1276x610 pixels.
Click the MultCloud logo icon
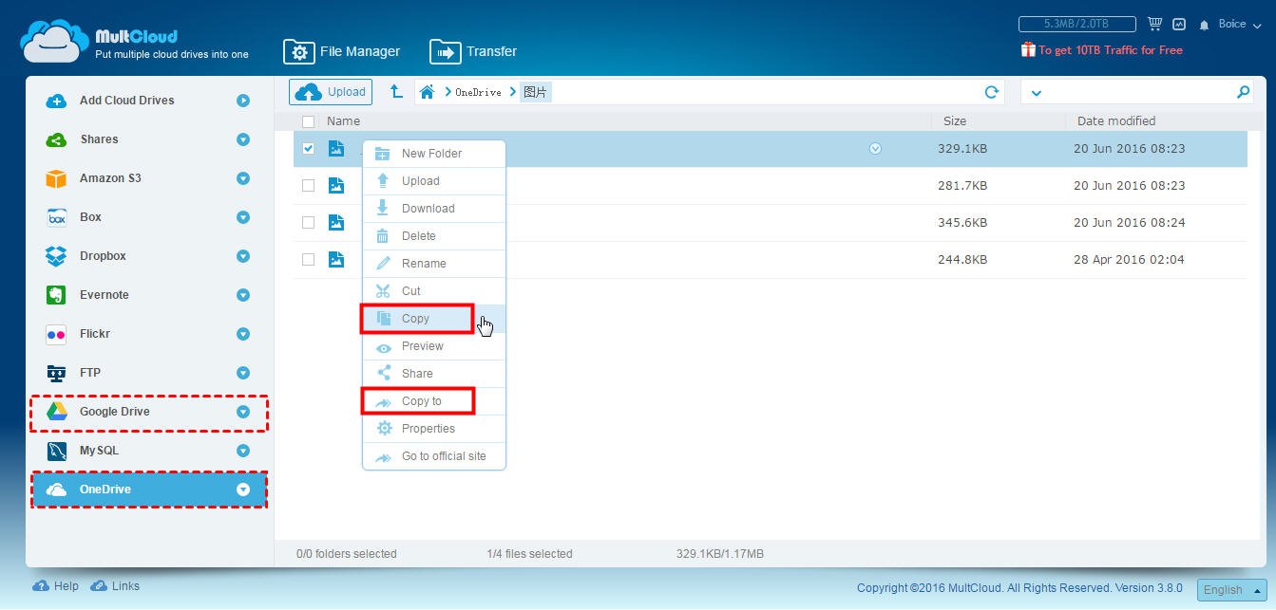click(55, 42)
